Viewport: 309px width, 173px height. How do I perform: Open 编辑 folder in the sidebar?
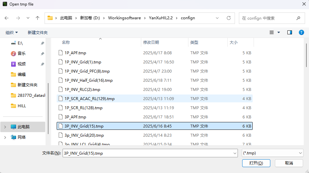pos(22,74)
